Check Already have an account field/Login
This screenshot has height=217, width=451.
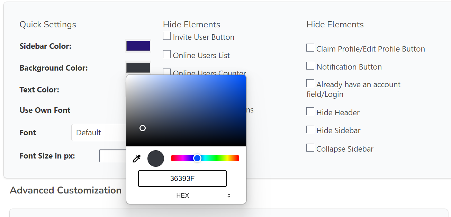[x=310, y=83]
